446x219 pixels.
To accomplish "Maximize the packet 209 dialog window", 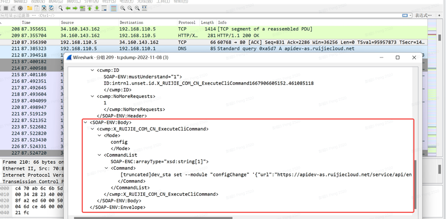I will 397,57.
